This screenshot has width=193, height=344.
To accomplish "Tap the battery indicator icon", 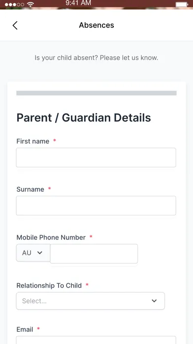I will coord(182,4).
